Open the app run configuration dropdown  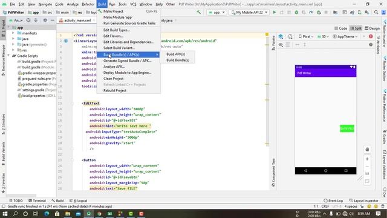[x=216, y=12]
